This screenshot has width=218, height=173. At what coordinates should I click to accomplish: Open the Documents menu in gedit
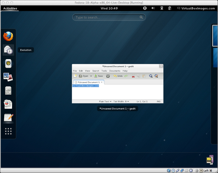[115, 71]
